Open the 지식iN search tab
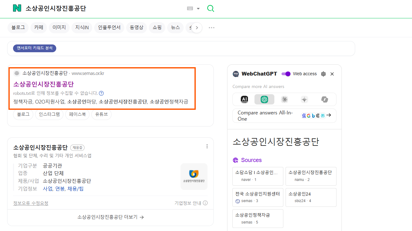412x231 pixels. pyautogui.click(x=82, y=27)
